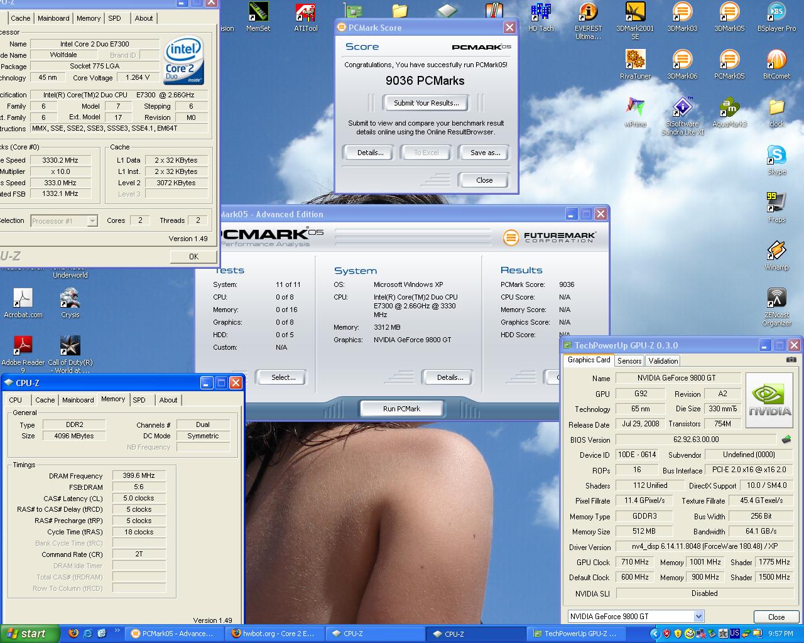The width and height of the screenshot is (804, 643).
Task: Switch to the Validation tab in GPU-Z
Action: tap(663, 361)
